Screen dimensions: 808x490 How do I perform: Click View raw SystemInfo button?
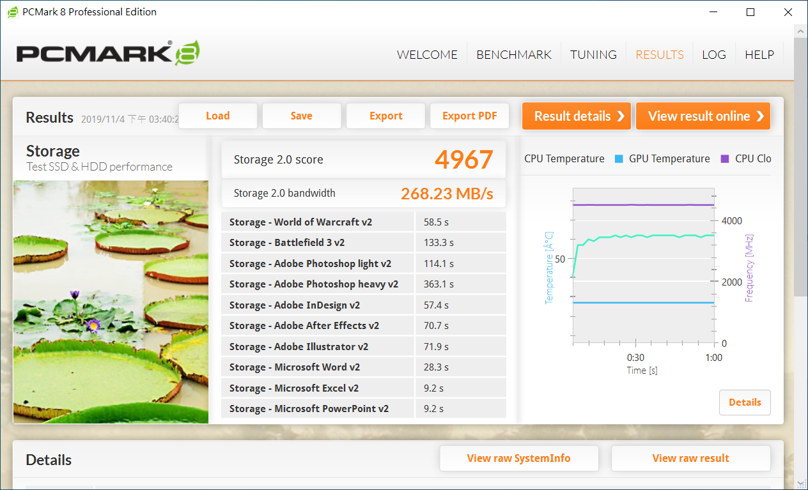point(519,458)
